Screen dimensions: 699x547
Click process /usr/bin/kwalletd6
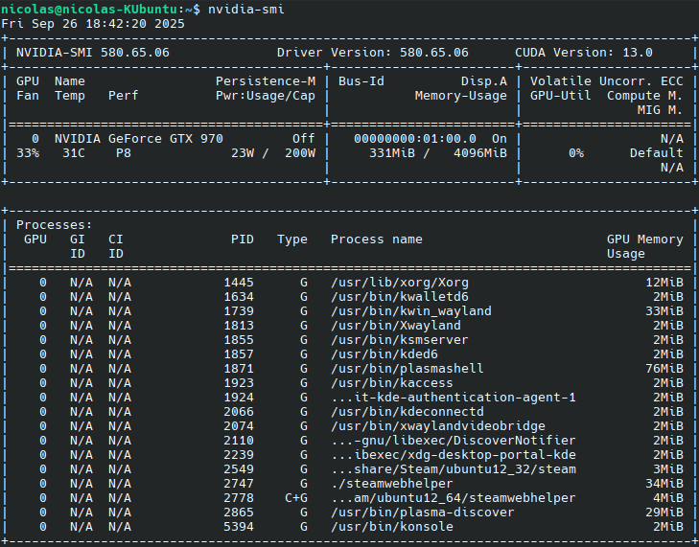coord(400,297)
